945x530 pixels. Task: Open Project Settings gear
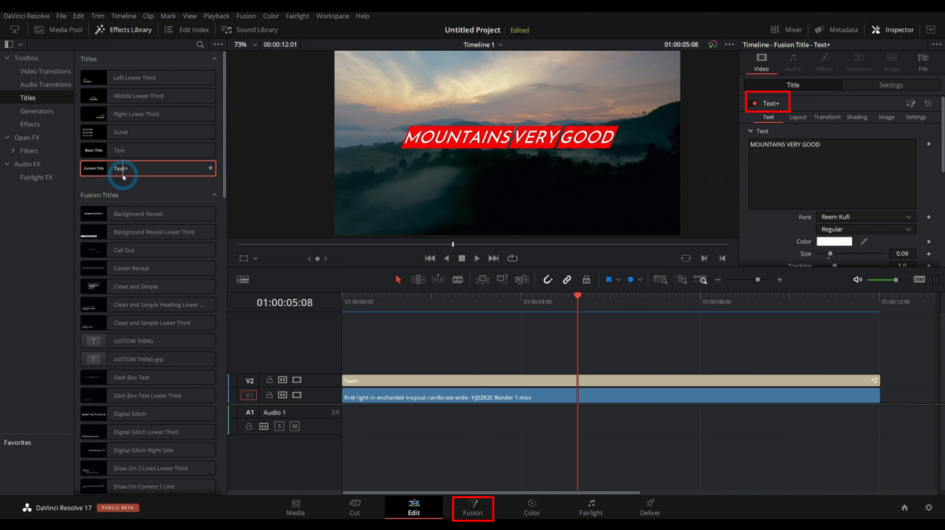[929, 507]
